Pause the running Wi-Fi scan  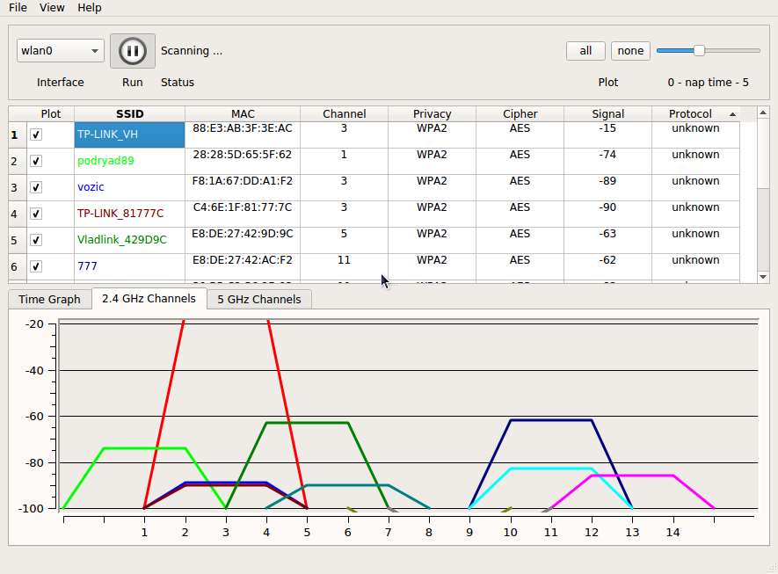pos(132,51)
